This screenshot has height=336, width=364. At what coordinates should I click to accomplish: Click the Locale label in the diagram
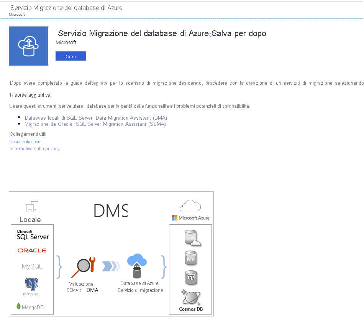(x=30, y=219)
